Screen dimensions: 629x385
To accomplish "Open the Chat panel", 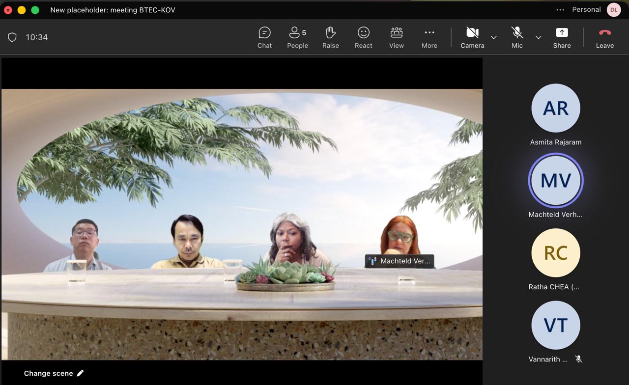I will tap(264, 38).
